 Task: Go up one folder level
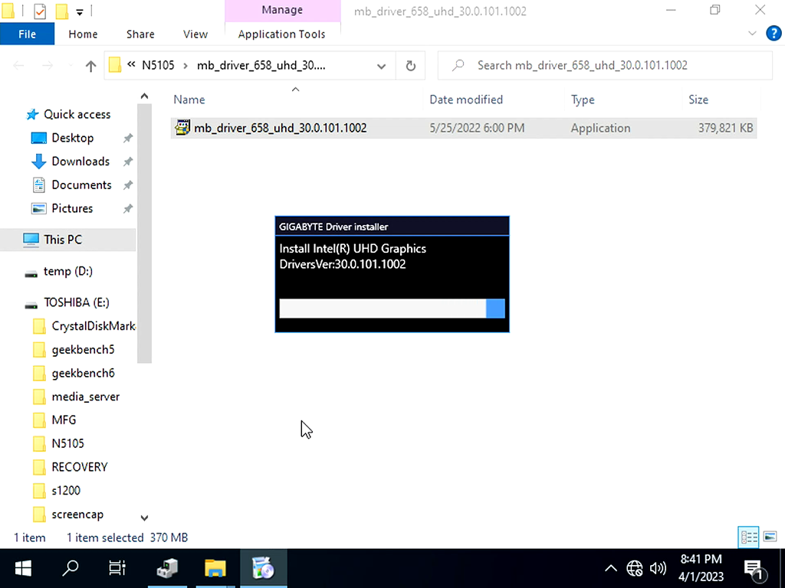tap(90, 66)
